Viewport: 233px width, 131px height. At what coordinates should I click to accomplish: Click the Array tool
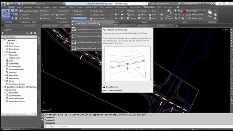pos(153,19)
